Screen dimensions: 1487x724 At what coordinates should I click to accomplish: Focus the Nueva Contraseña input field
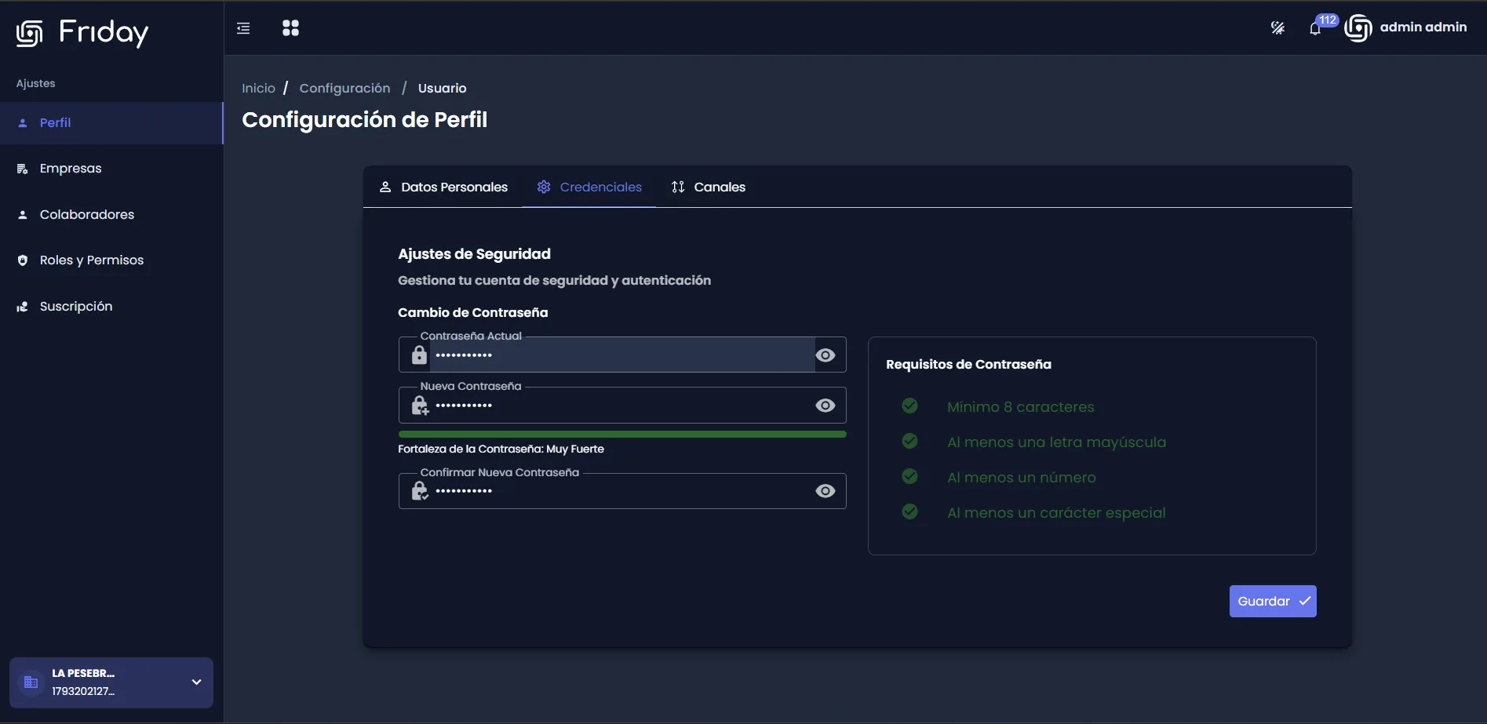tap(622, 406)
